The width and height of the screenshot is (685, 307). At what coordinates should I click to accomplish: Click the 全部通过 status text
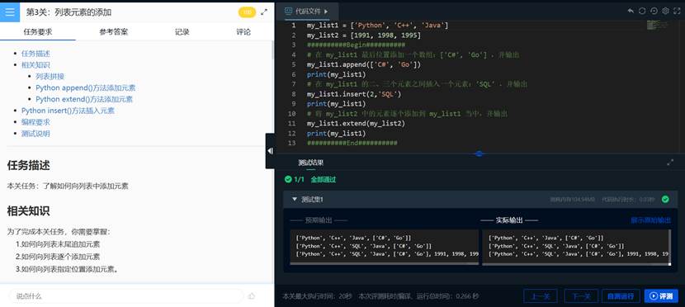point(324,179)
